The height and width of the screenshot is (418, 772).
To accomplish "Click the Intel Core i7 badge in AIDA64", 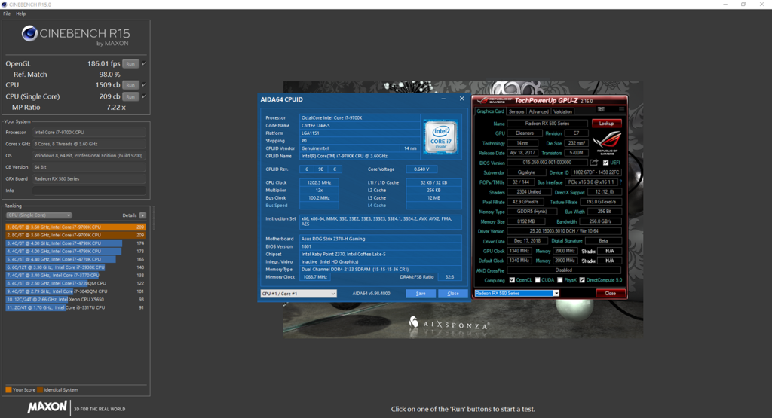I will [x=440, y=137].
